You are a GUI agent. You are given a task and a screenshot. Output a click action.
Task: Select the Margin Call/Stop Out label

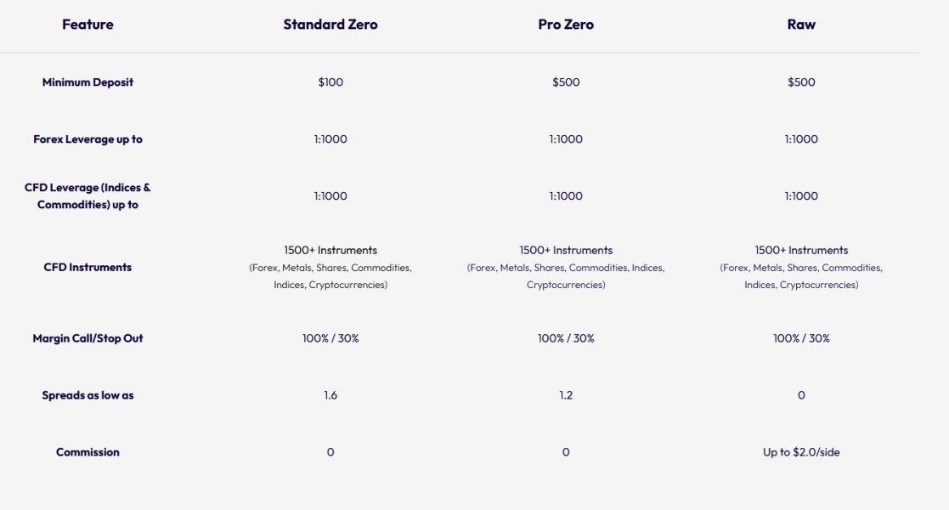coord(88,338)
